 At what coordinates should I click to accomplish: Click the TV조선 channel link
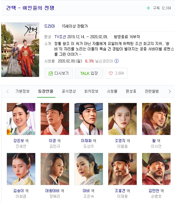[60, 37]
